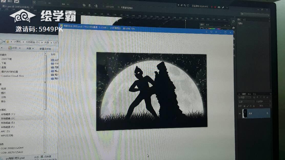285x160 pixels.
Task: Filter layers by shape layer icon
Action: pyautogui.click(x=264, y=97)
